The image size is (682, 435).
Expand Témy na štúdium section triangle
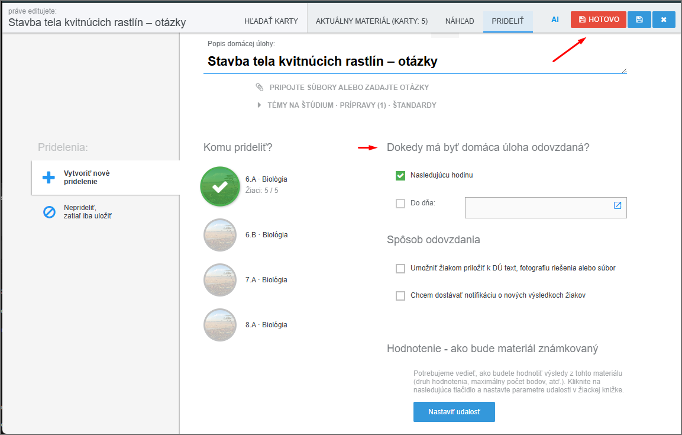[x=259, y=105]
